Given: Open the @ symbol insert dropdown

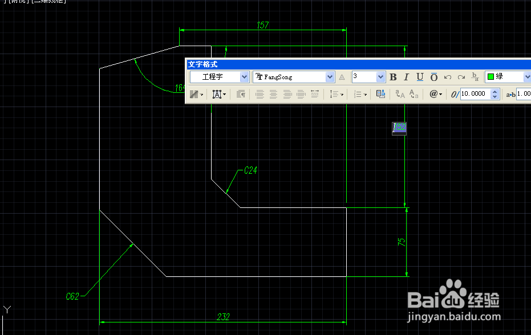Looking at the screenshot, I should [x=436, y=94].
